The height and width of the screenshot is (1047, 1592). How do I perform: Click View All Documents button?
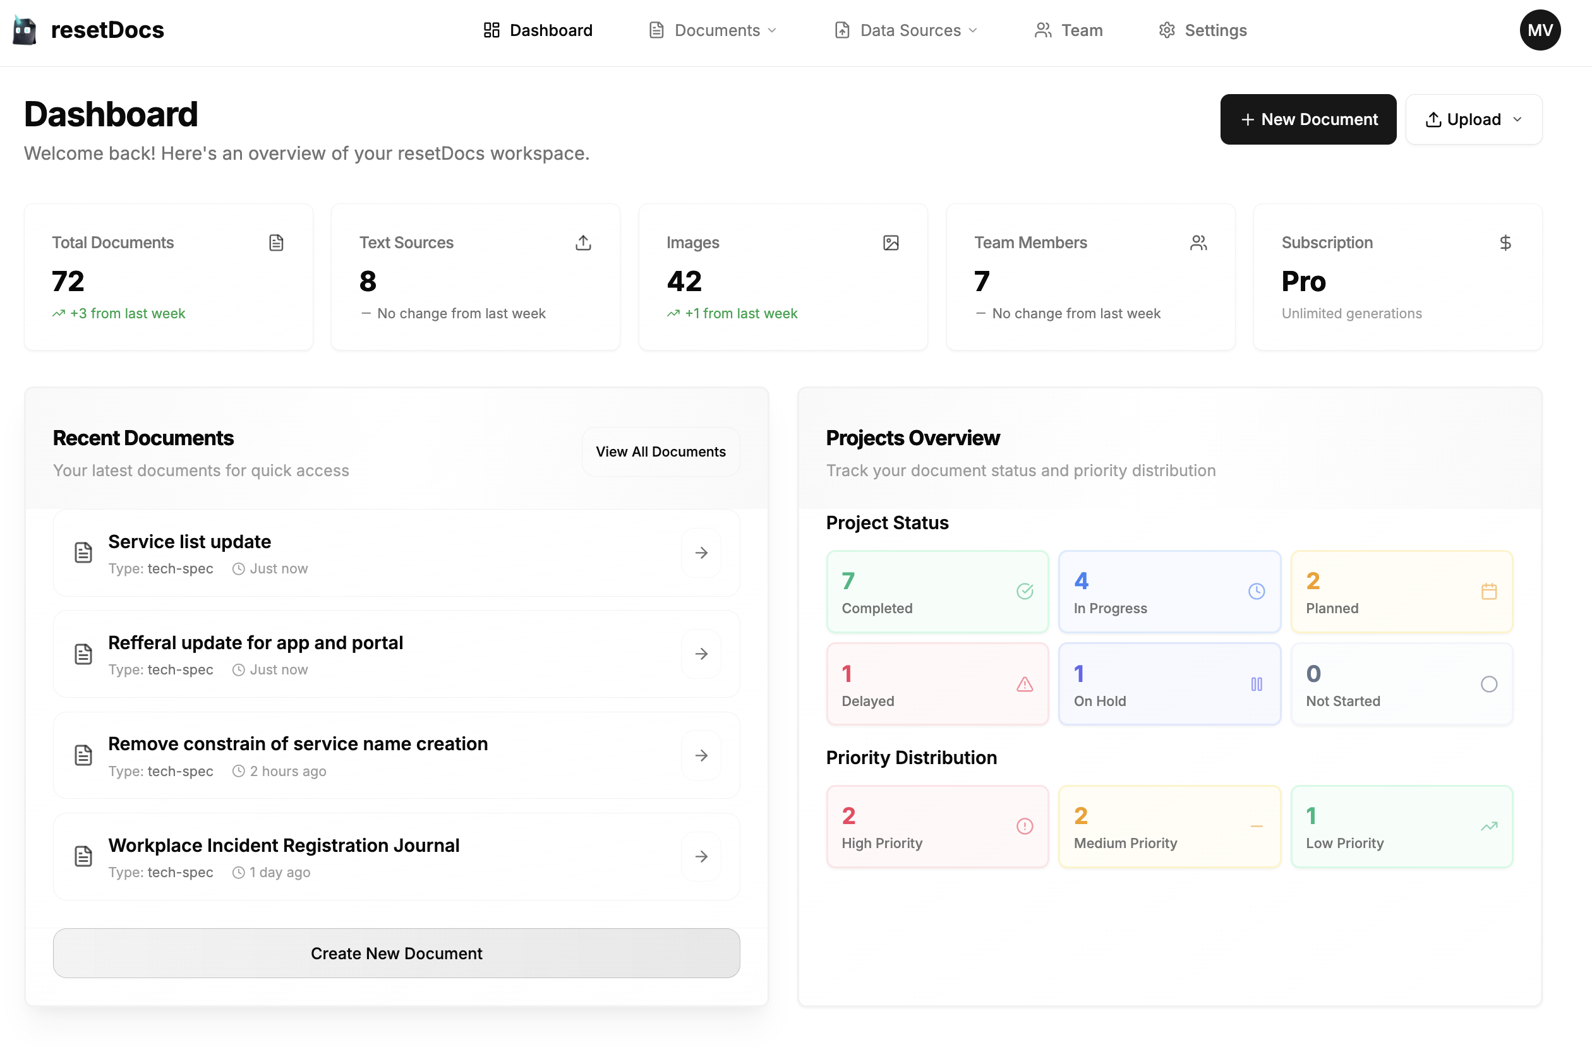(x=660, y=452)
